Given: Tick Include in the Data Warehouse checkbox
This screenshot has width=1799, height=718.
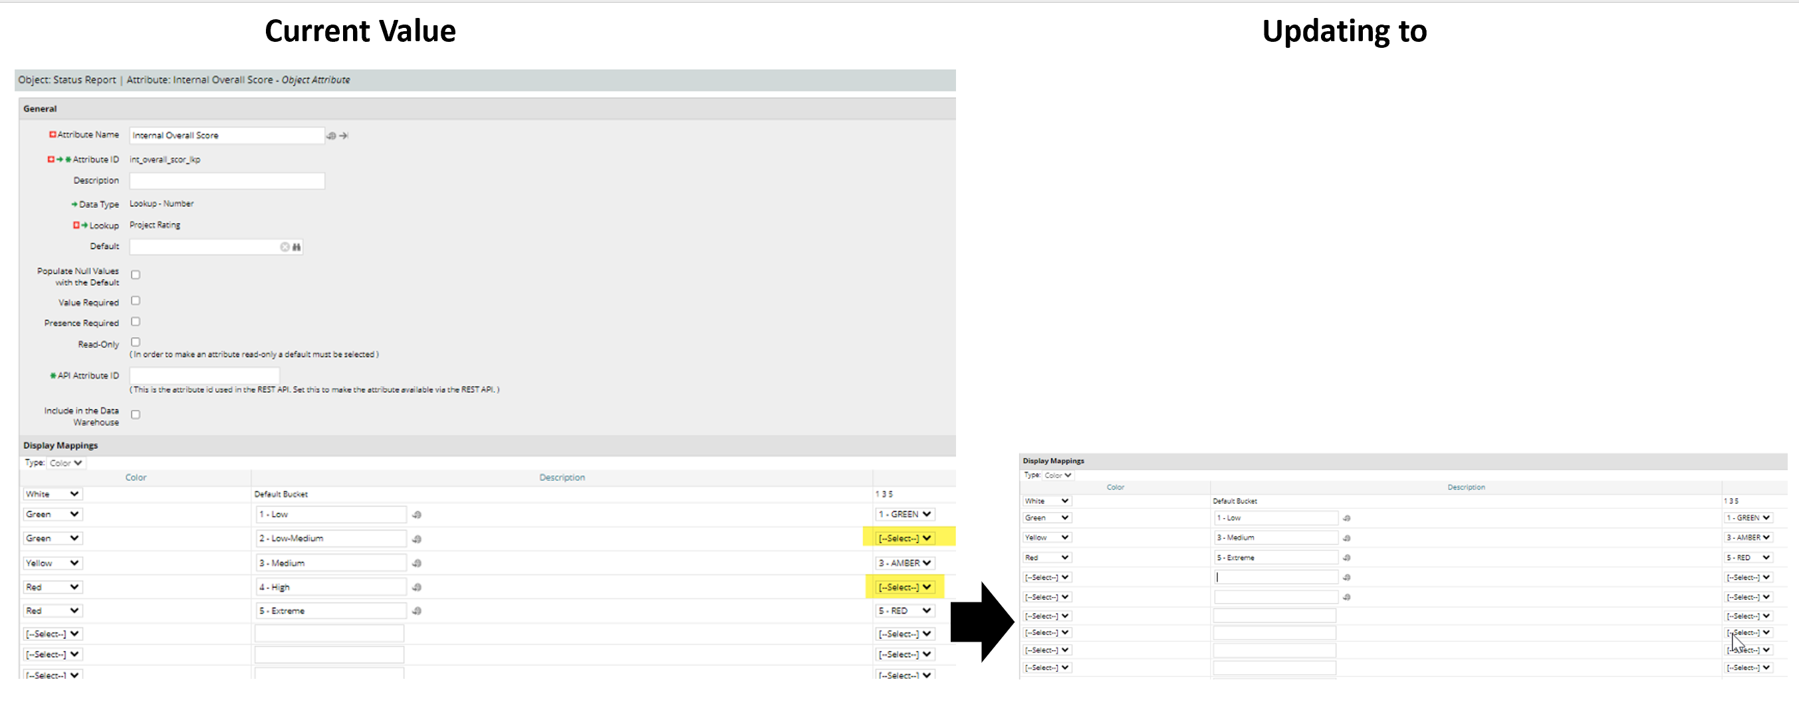Looking at the screenshot, I should pos(136,415).
